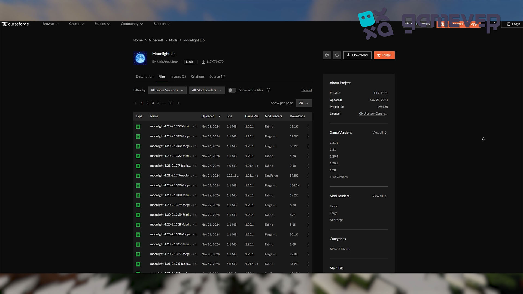Click the orange Install button
The image size is (523, 294).
pos(384,55)
